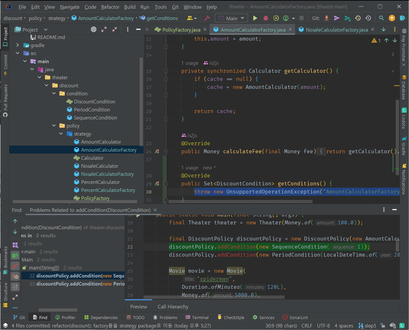The height and width of the screenshot is (330, 409).
Task: Open the Refactor menu
Action: (x=110, y=7)
